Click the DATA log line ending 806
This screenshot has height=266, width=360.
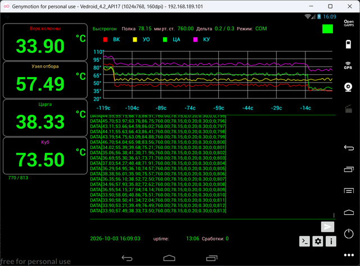pyautogui.click(x=158, y=174)
